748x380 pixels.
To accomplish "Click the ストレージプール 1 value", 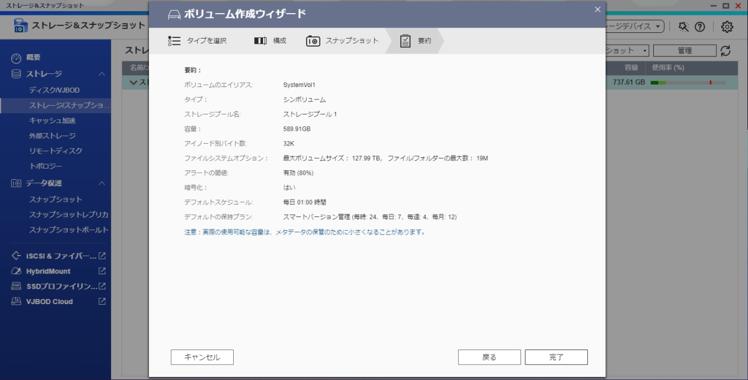I will click(x=310, y=114).
